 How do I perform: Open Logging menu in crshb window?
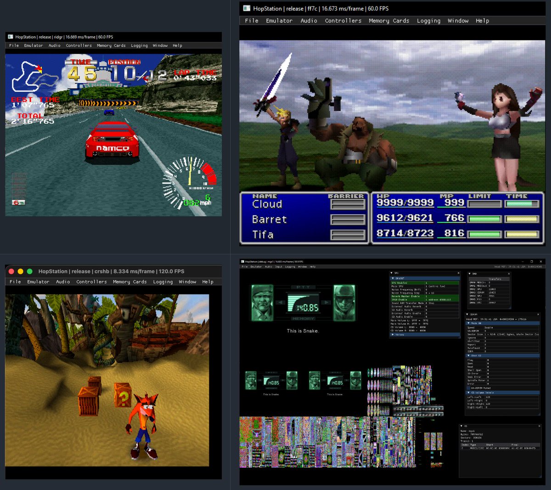(x=163, y=282)
